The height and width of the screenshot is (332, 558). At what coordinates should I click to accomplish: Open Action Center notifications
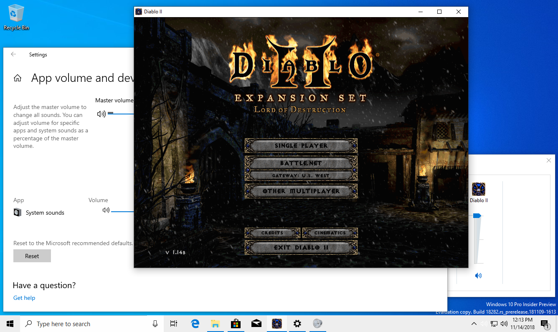(x=544, y=324)
